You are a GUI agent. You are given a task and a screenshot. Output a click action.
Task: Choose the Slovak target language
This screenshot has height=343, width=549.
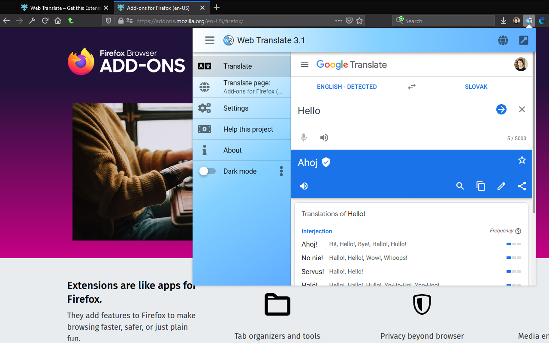tap(476, 87)
